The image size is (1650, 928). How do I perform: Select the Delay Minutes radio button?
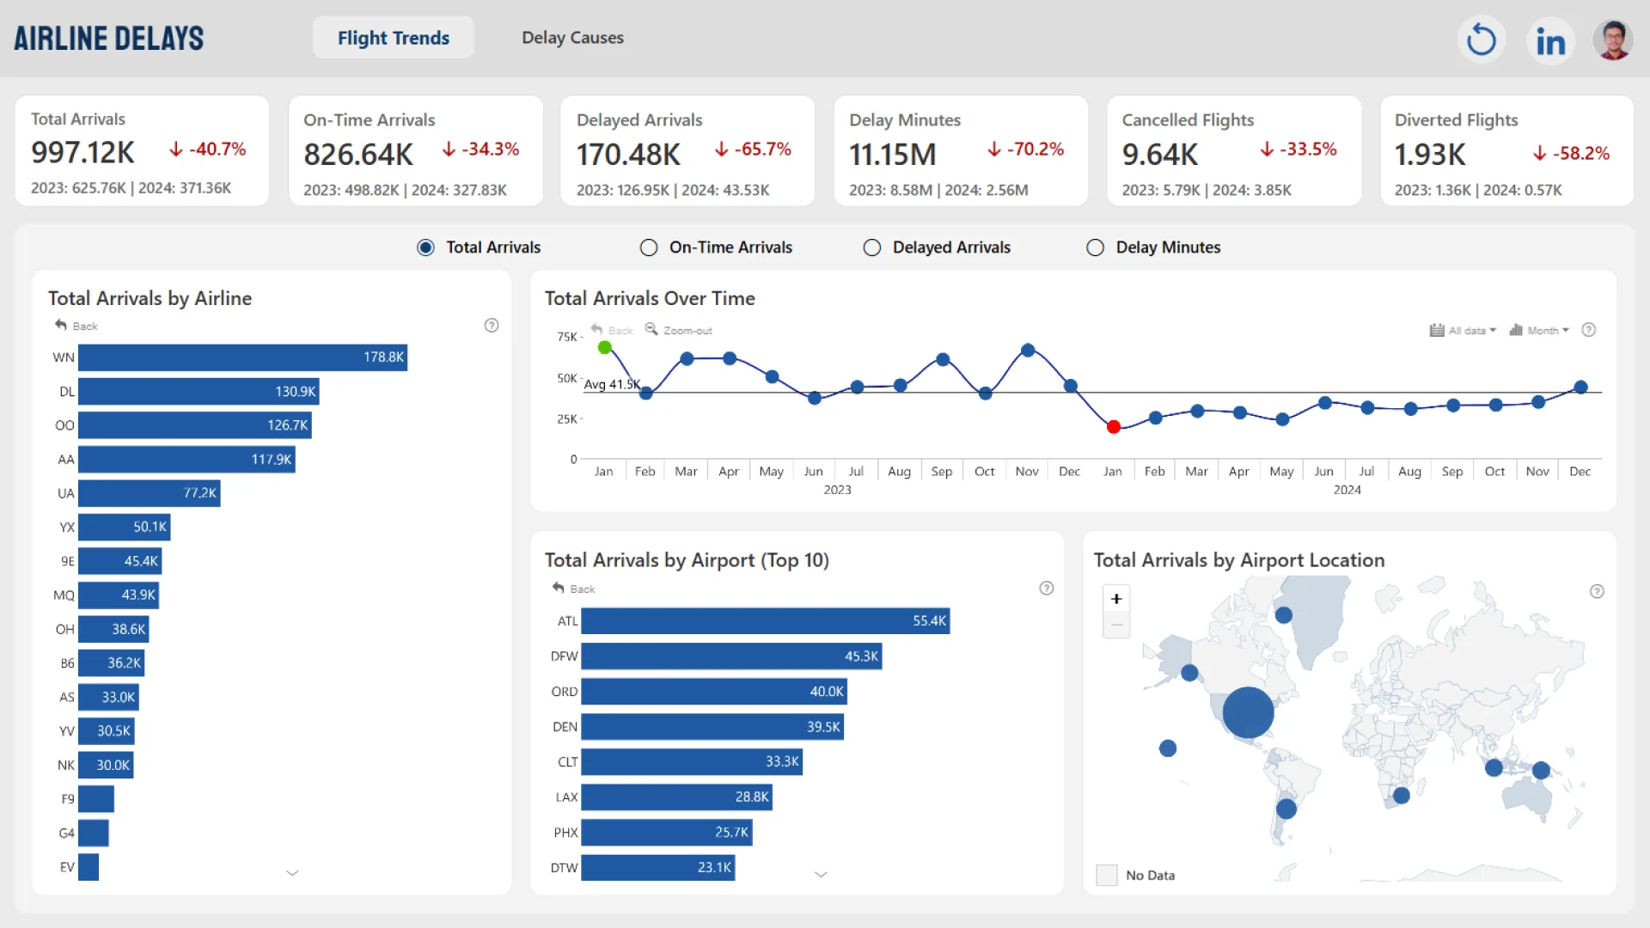(1095, 247)
